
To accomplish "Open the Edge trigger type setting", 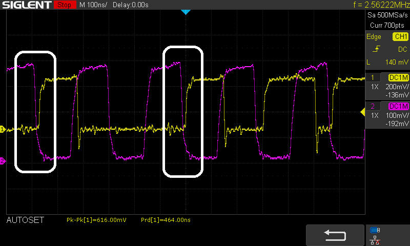I will click(x=374, y=37).
